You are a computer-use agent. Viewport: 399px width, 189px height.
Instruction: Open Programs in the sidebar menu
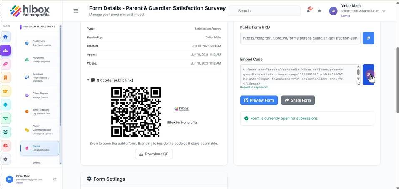tap(39, 60)
